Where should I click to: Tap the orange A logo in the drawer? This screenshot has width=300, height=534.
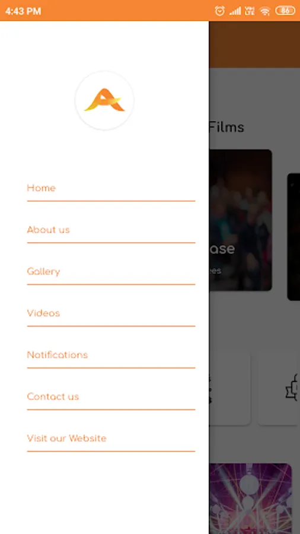pos(104,100)
